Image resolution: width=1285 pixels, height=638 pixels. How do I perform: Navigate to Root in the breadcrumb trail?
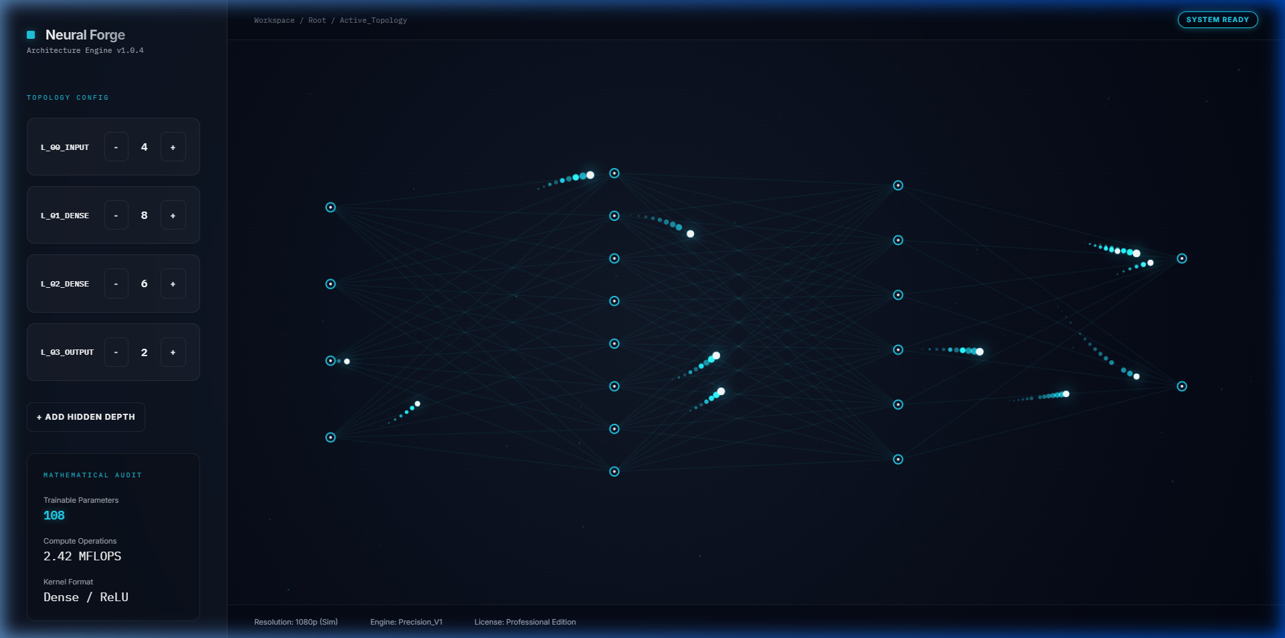click(317, 20)
